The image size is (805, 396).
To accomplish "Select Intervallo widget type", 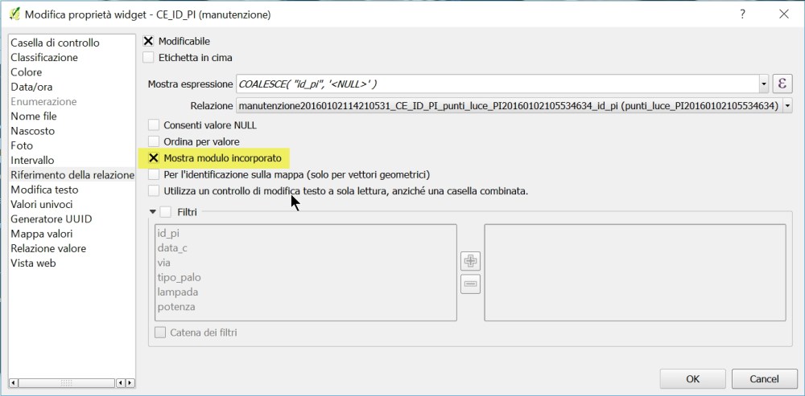I will [32, 161].
